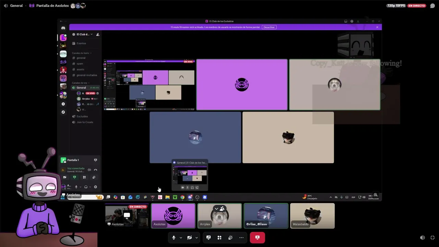Click the add server plus icon
The height and width of the screenshot is (247, 439).
click(x=63, y=104)
